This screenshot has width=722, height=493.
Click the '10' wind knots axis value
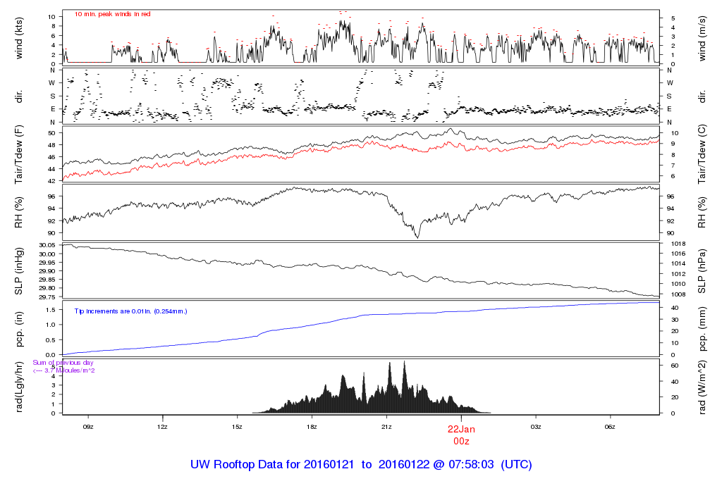(51, 17)
